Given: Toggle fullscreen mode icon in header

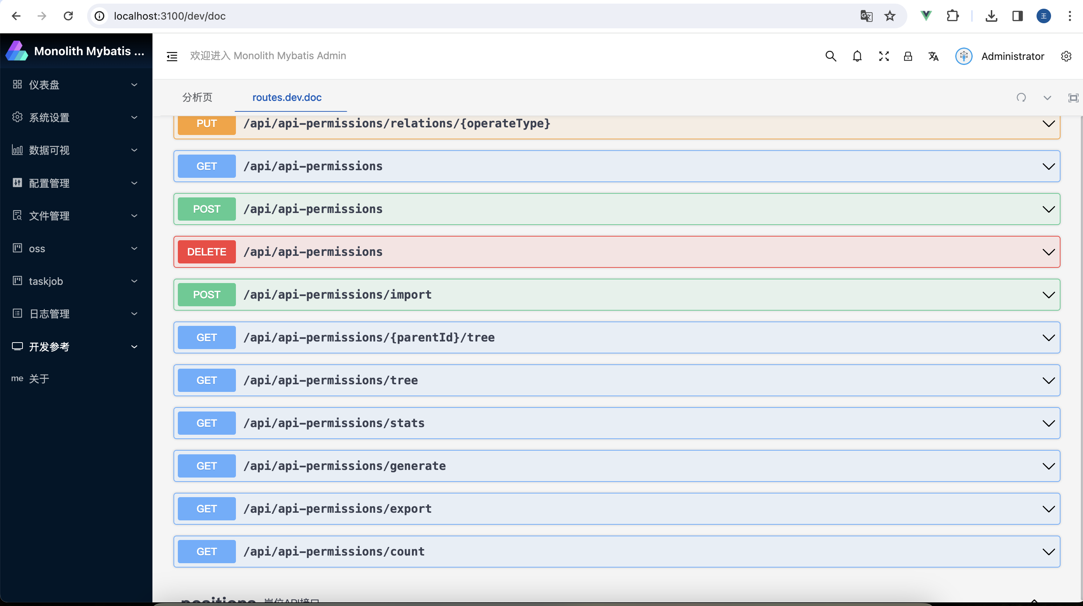Looking at the screenshot, I should point(883,56).
